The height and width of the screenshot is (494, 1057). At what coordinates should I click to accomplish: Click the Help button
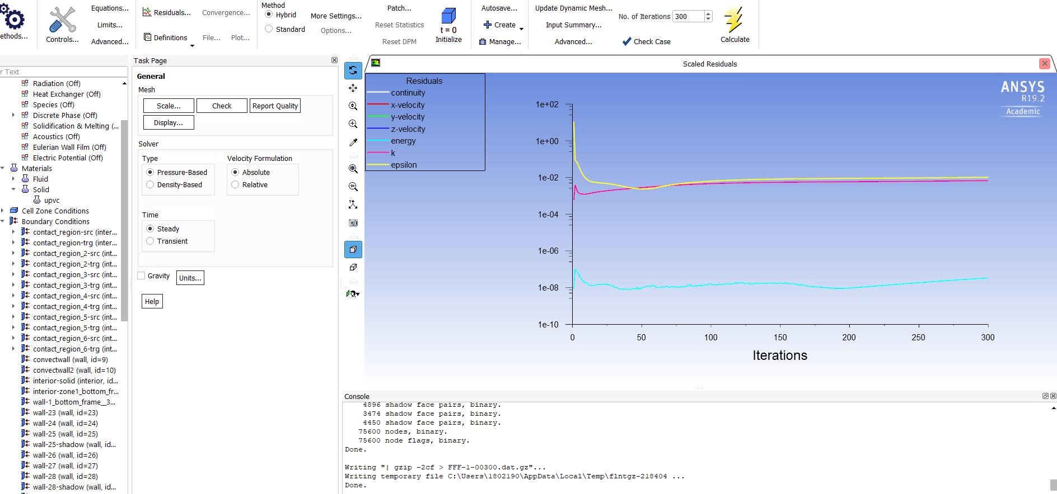pyautogui.click(x=152, y=301)
